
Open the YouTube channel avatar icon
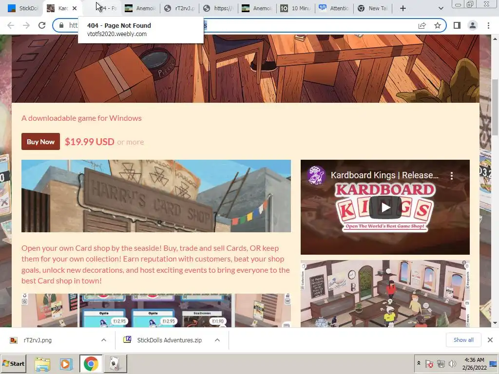(x=316, y=175)
